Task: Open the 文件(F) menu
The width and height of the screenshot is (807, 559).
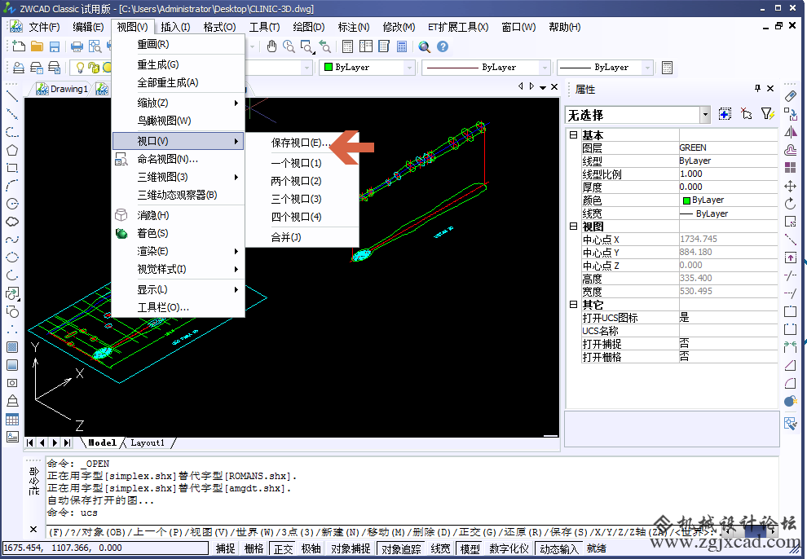Action: 44,27
